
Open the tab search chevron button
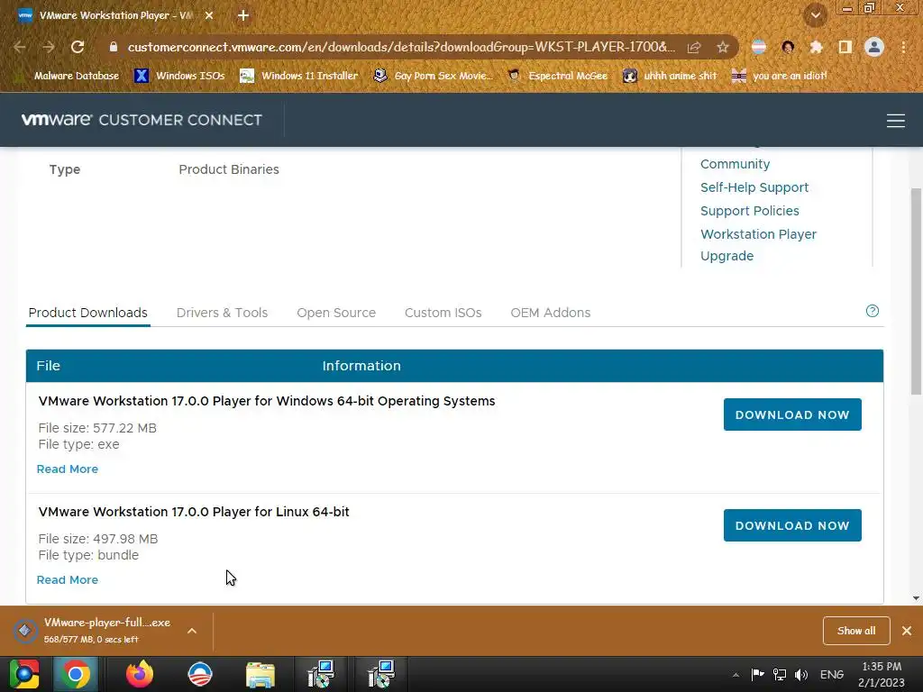click(x=816, y=16)
